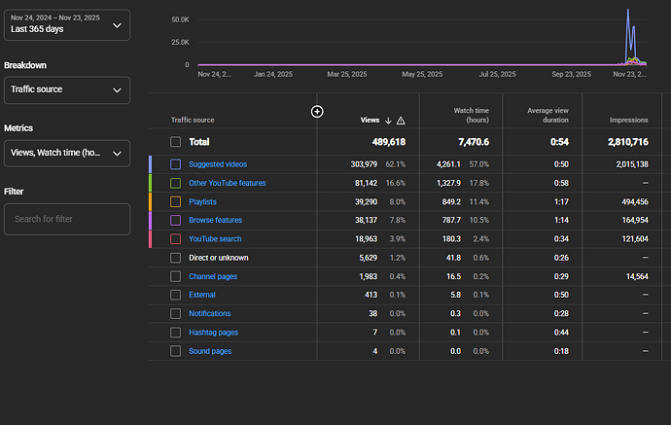Viewport: 671px width, 425px height.
Task: Tick the Suggested videos row checkbox
Action: pyautogui.click(x=175, y=164)
